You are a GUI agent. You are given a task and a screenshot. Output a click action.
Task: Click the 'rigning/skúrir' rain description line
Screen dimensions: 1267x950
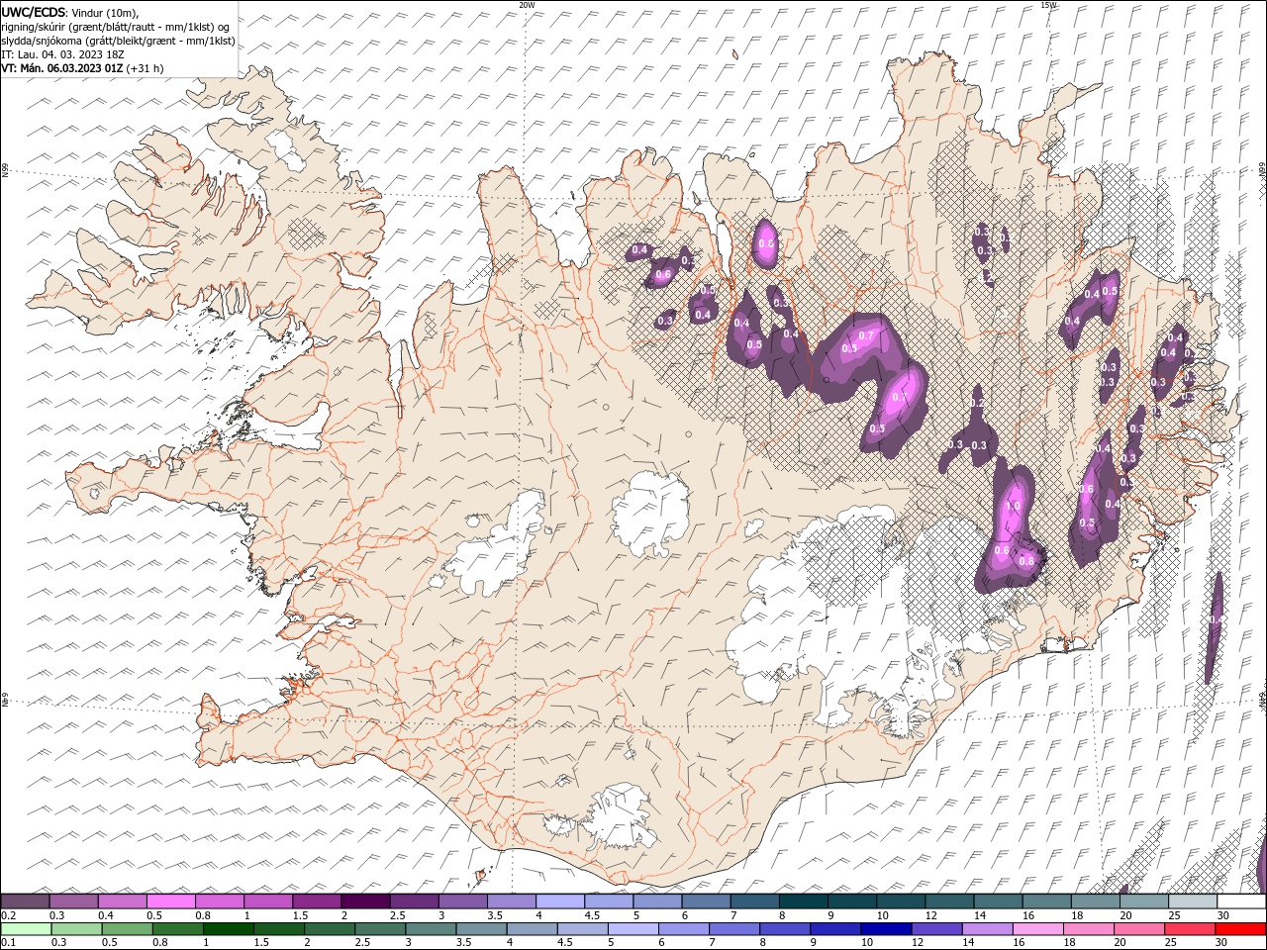115,27
